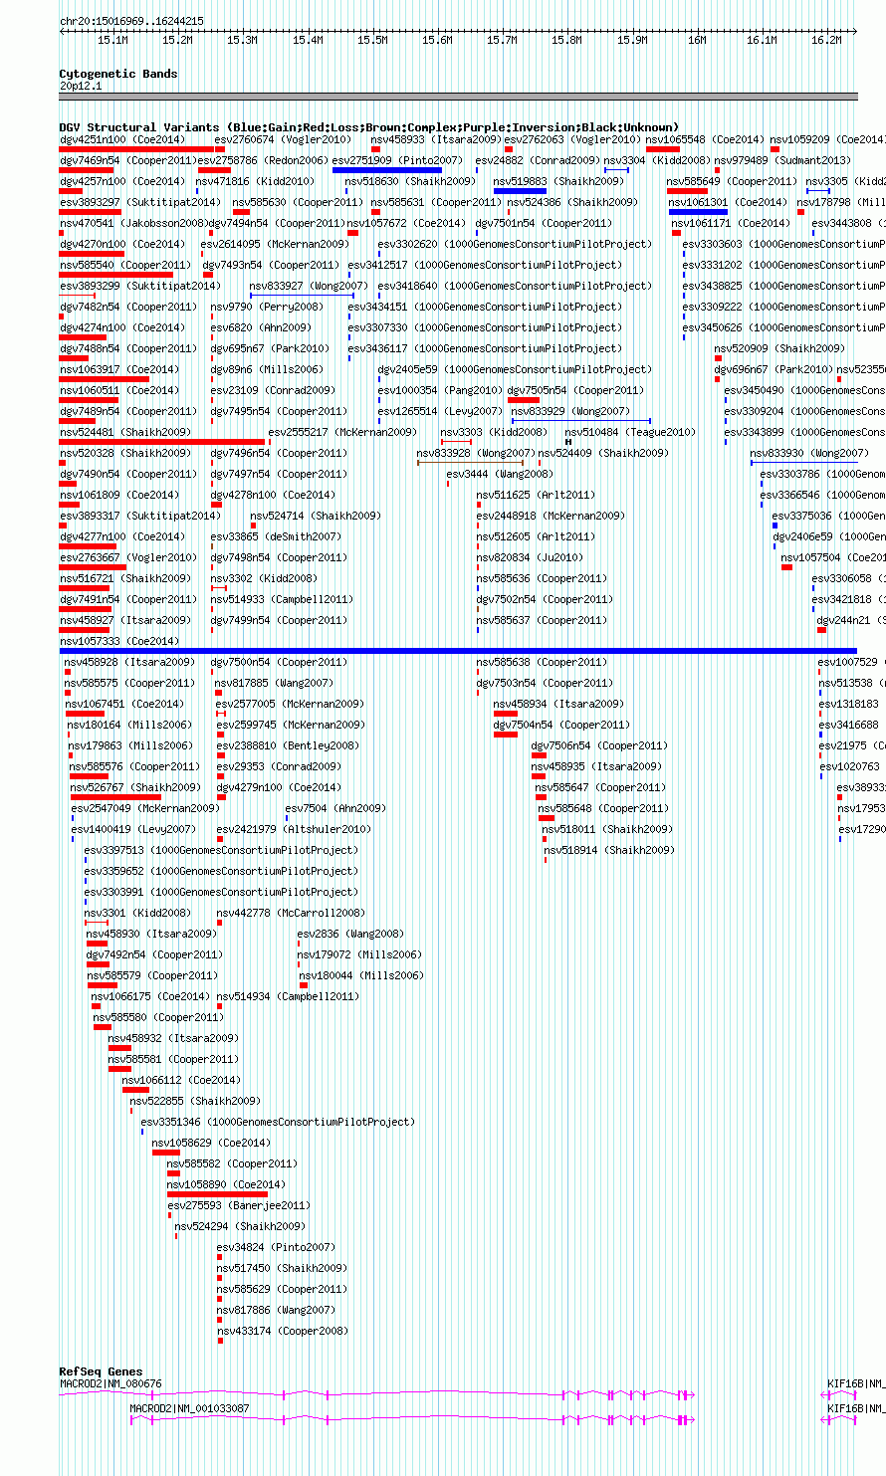Open esv2555217 (McKernan2009) variant

(343, 433)
